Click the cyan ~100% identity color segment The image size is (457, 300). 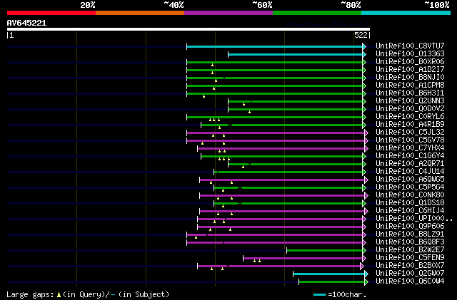click(406, 13)
